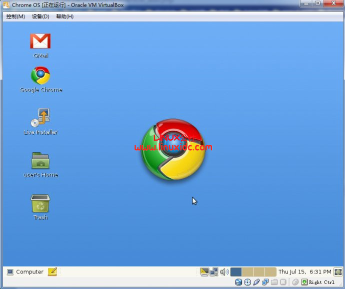Switch to the first blue workspace
This screenshot has height=289, width=345.
pos(236,272)
